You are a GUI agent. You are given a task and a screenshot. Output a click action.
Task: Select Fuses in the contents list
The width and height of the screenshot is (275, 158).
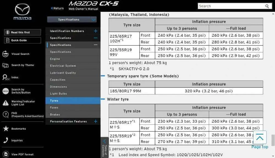coord(54,107)
